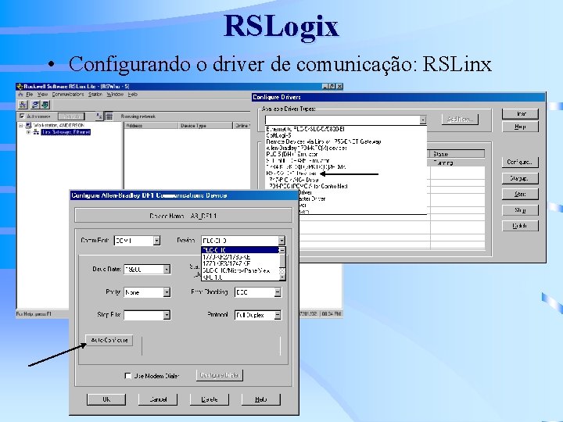
Task: Click the Refresh button in RSWho
Action: [71, 116]
